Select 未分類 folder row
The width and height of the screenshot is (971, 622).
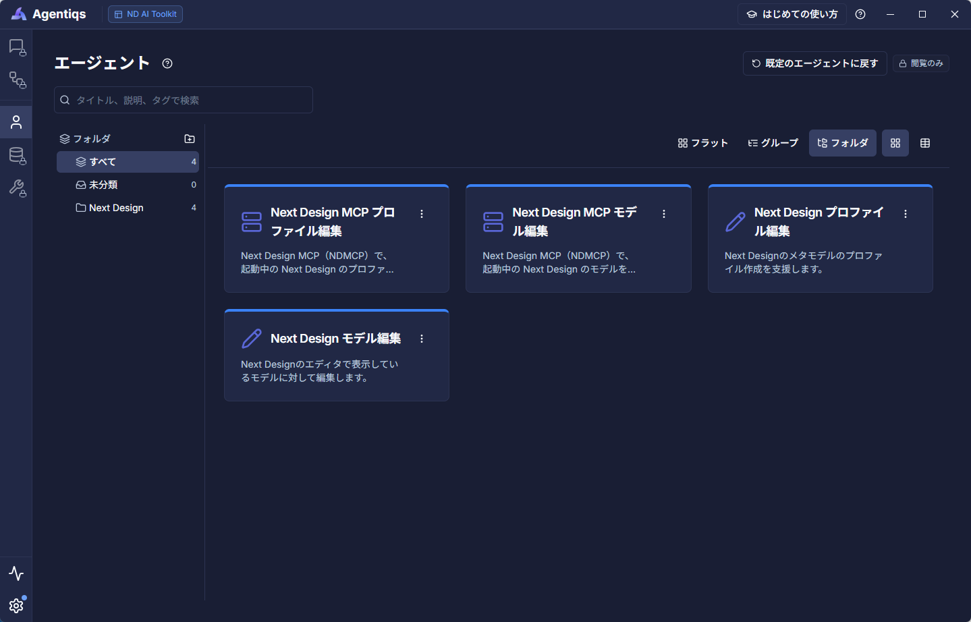coord(128,185)
